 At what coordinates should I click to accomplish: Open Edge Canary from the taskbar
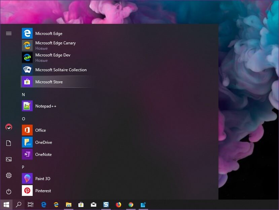pos(56,205)
